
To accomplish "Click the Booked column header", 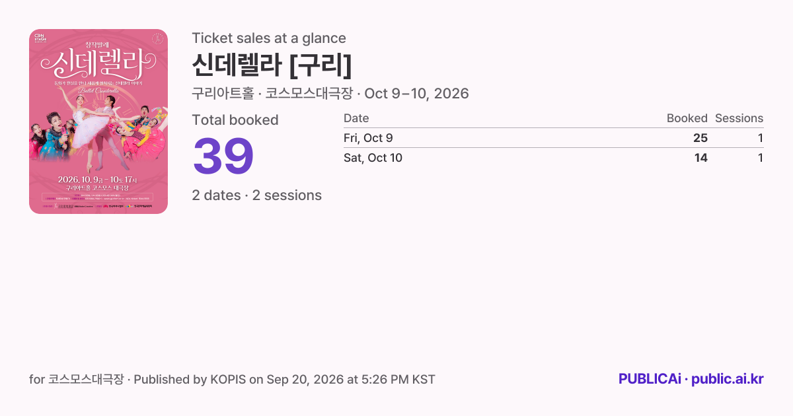I will coord(687,118).
